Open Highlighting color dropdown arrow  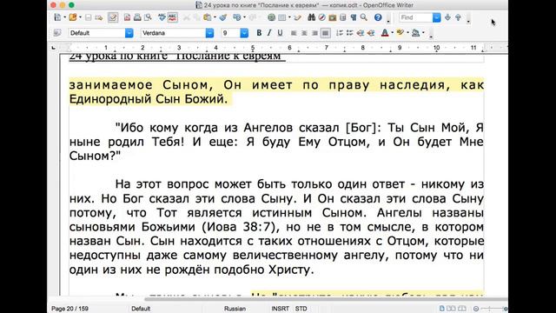[x=407, y=33]
